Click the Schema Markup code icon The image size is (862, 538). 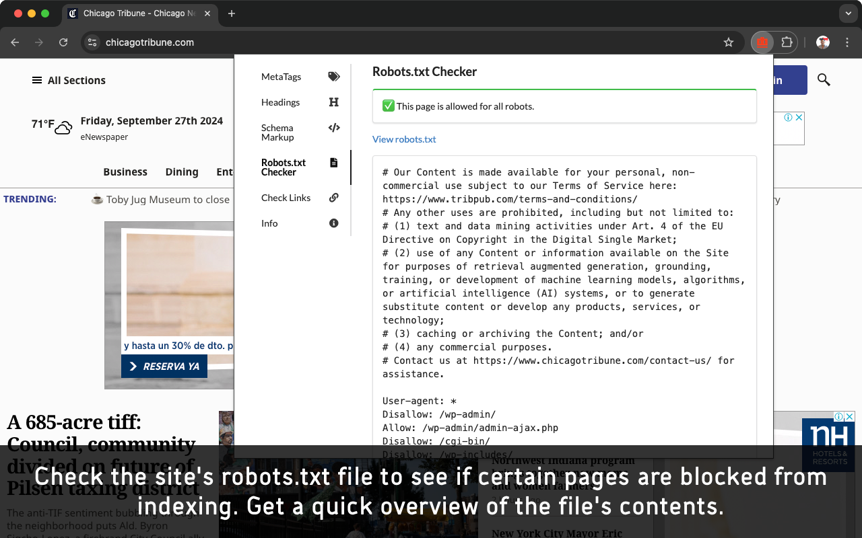[334, 128]
